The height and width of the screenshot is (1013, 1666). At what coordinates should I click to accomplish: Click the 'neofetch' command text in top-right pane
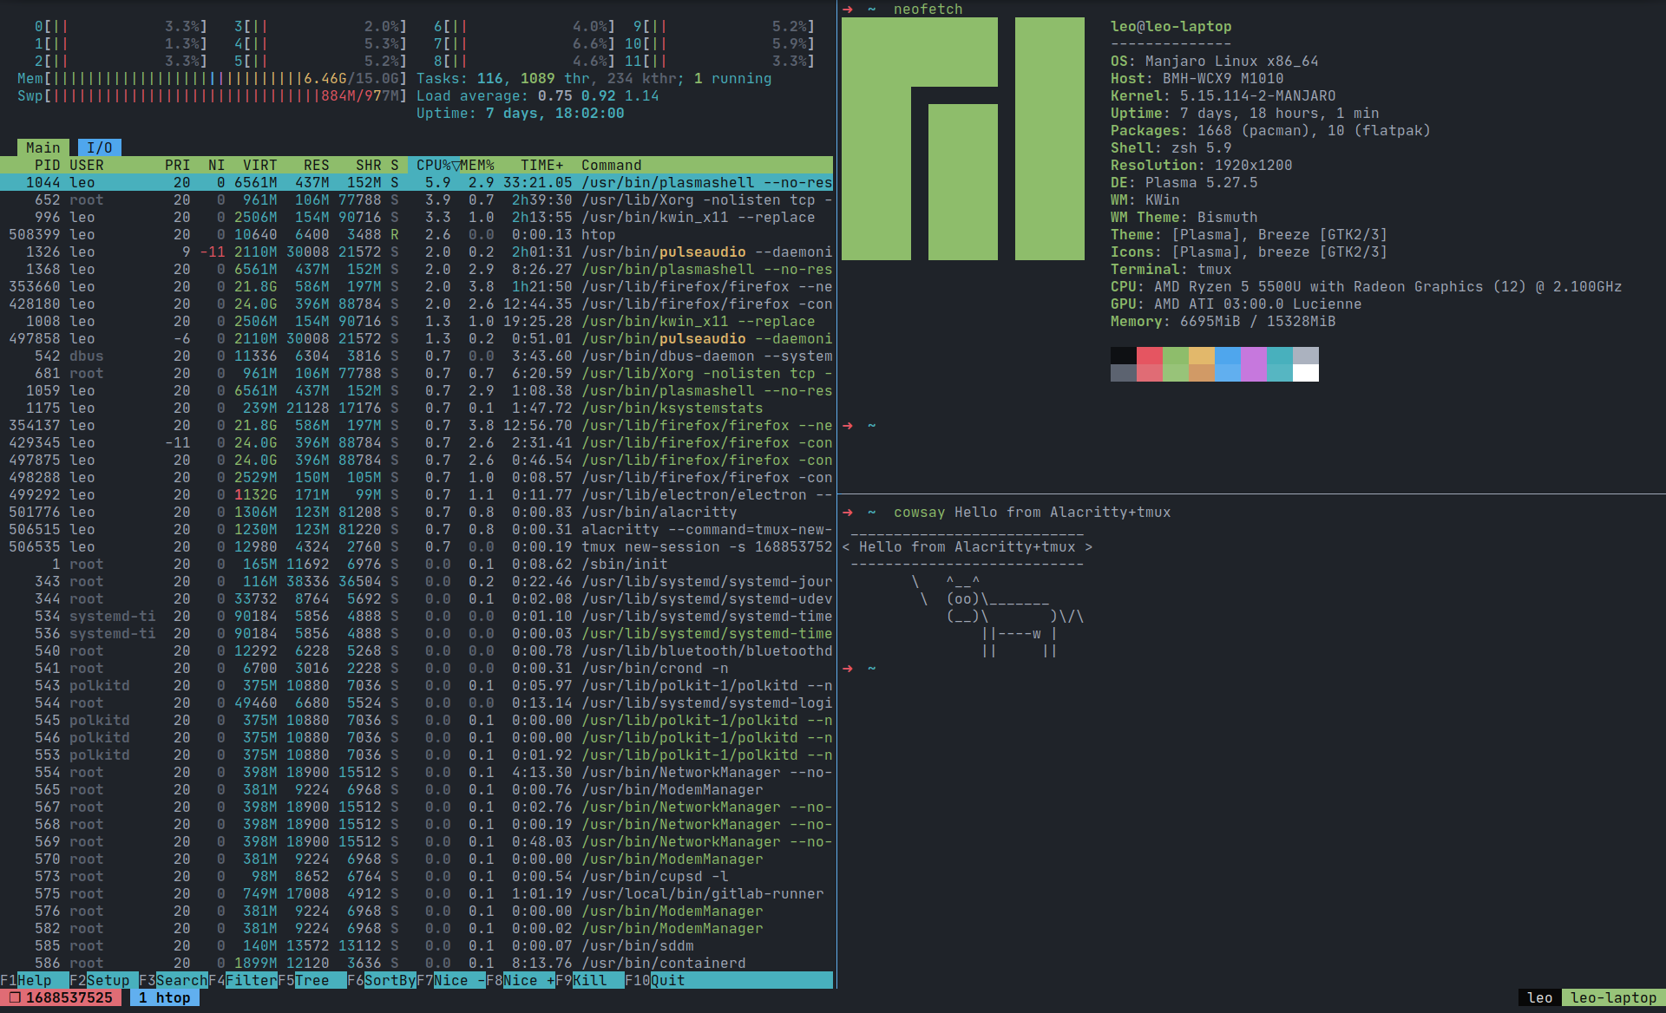(928, 9)
